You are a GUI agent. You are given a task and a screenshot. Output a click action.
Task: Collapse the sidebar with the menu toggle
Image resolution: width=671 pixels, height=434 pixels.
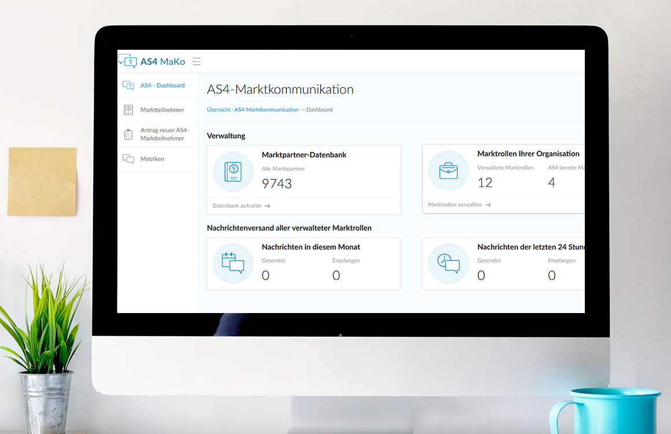(197, 61)
